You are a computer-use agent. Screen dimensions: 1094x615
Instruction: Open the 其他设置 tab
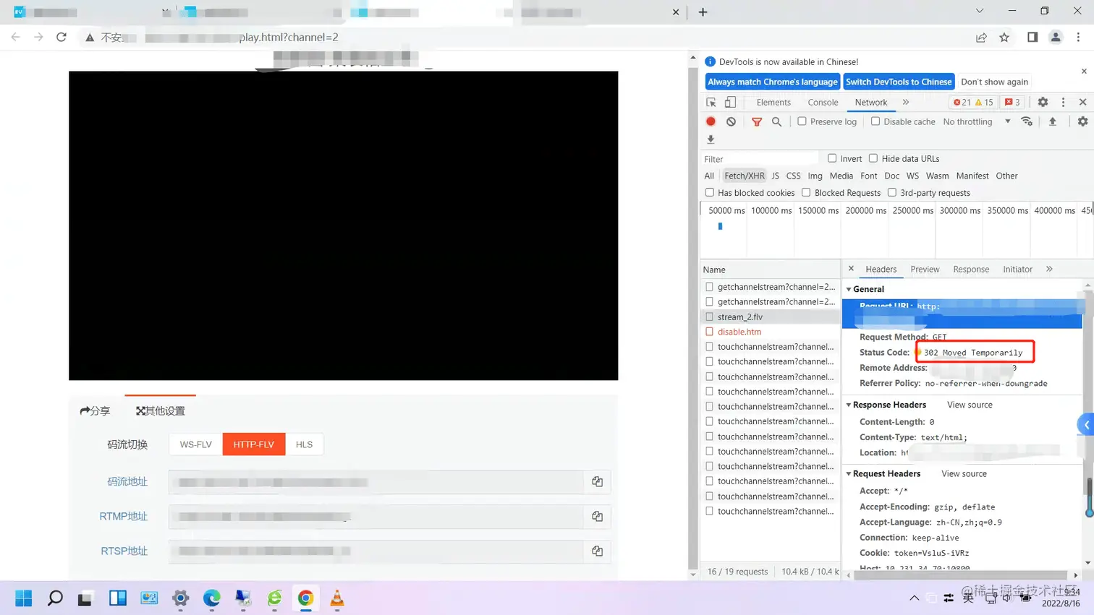(x=161, y=410)
